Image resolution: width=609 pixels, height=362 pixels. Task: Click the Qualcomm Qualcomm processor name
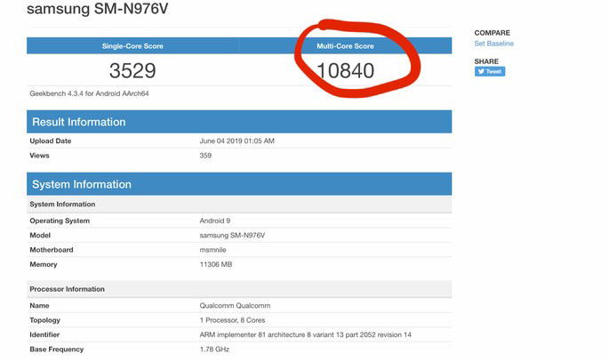235,306
